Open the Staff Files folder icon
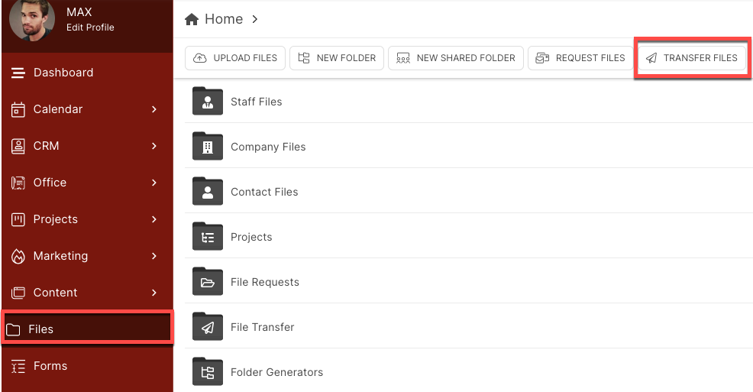753x392 pixels. [208, 101]
